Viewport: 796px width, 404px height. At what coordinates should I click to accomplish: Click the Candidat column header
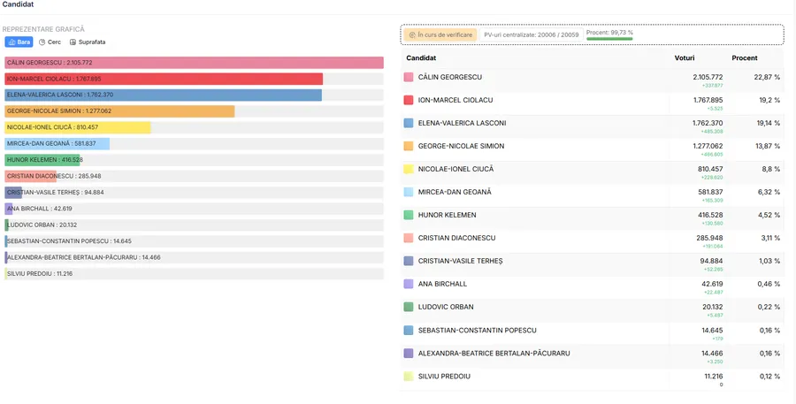[421, 57]
